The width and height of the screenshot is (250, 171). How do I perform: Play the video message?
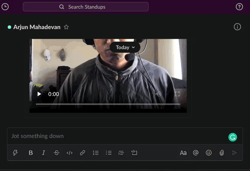pos(39,94)
